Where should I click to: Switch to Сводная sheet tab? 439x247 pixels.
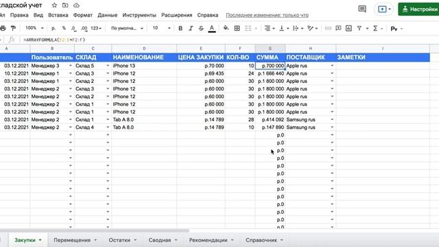pyautogui.click(x=163, y=240)
